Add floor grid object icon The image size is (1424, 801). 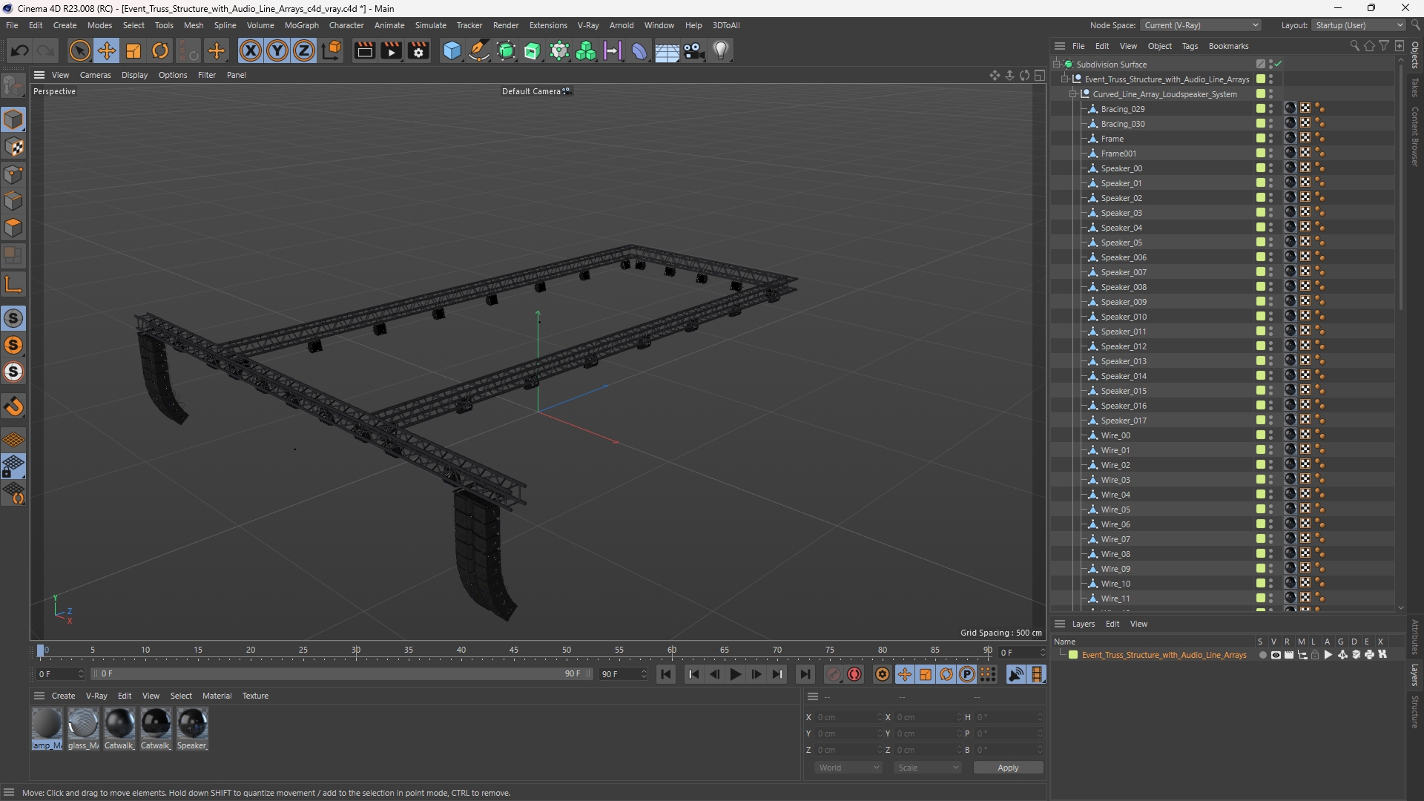point(667,50)
